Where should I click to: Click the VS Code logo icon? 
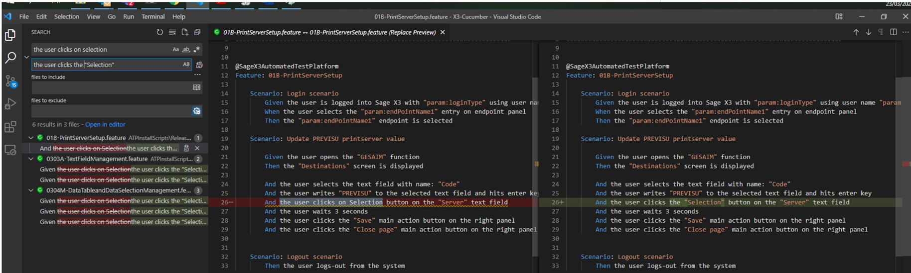coord(7,16)
